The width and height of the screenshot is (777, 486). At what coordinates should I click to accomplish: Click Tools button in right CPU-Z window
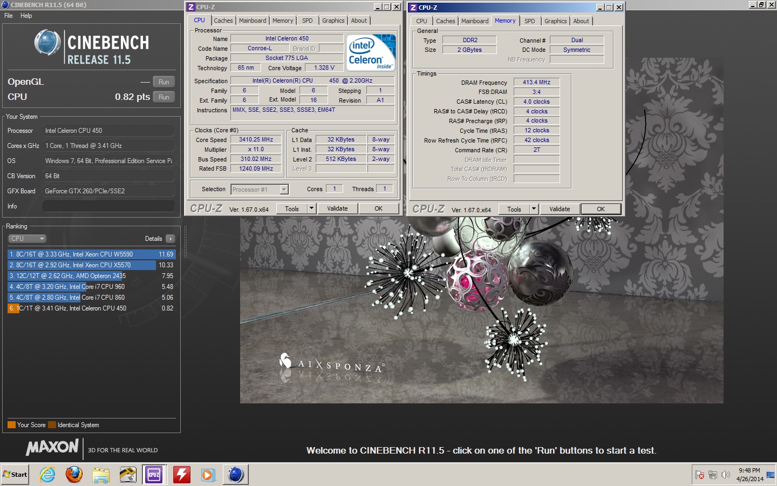tap(514, 209)
